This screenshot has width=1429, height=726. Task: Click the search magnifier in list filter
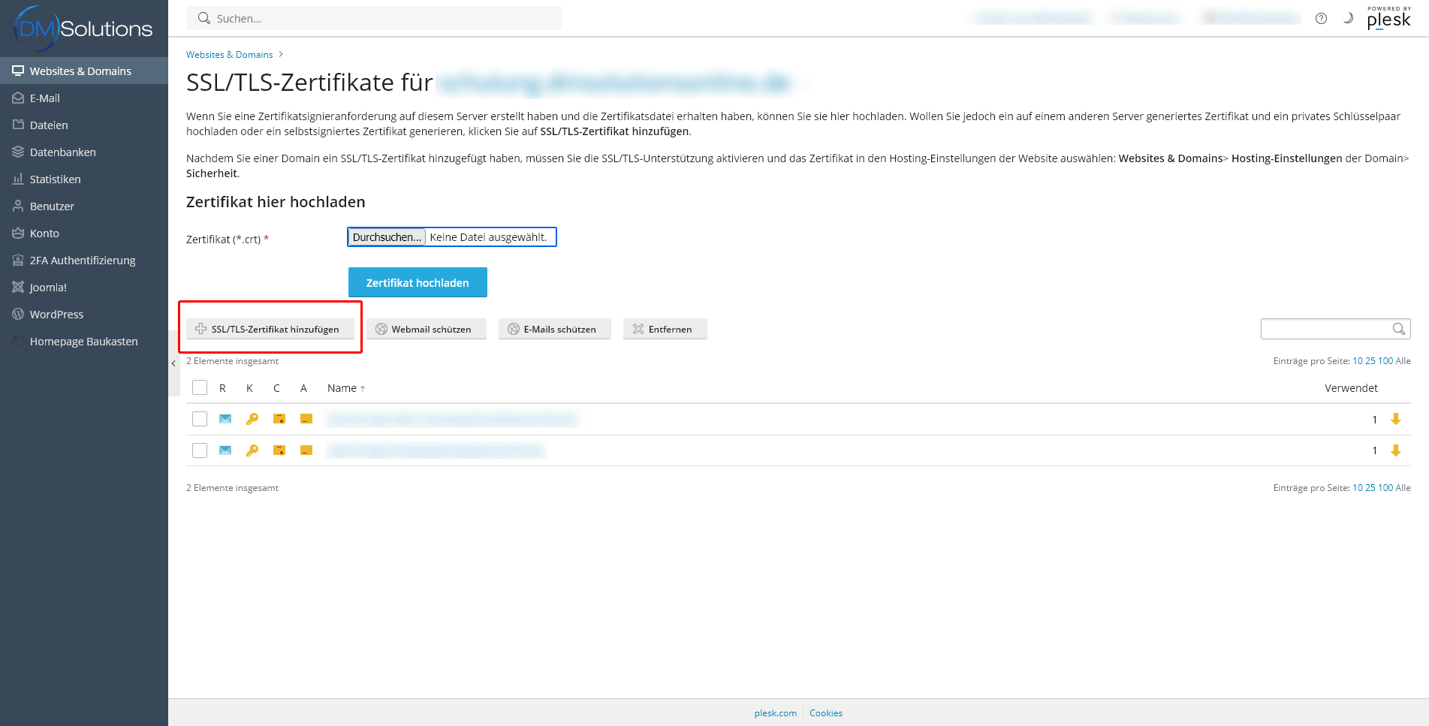click(x=1398, y=329)
